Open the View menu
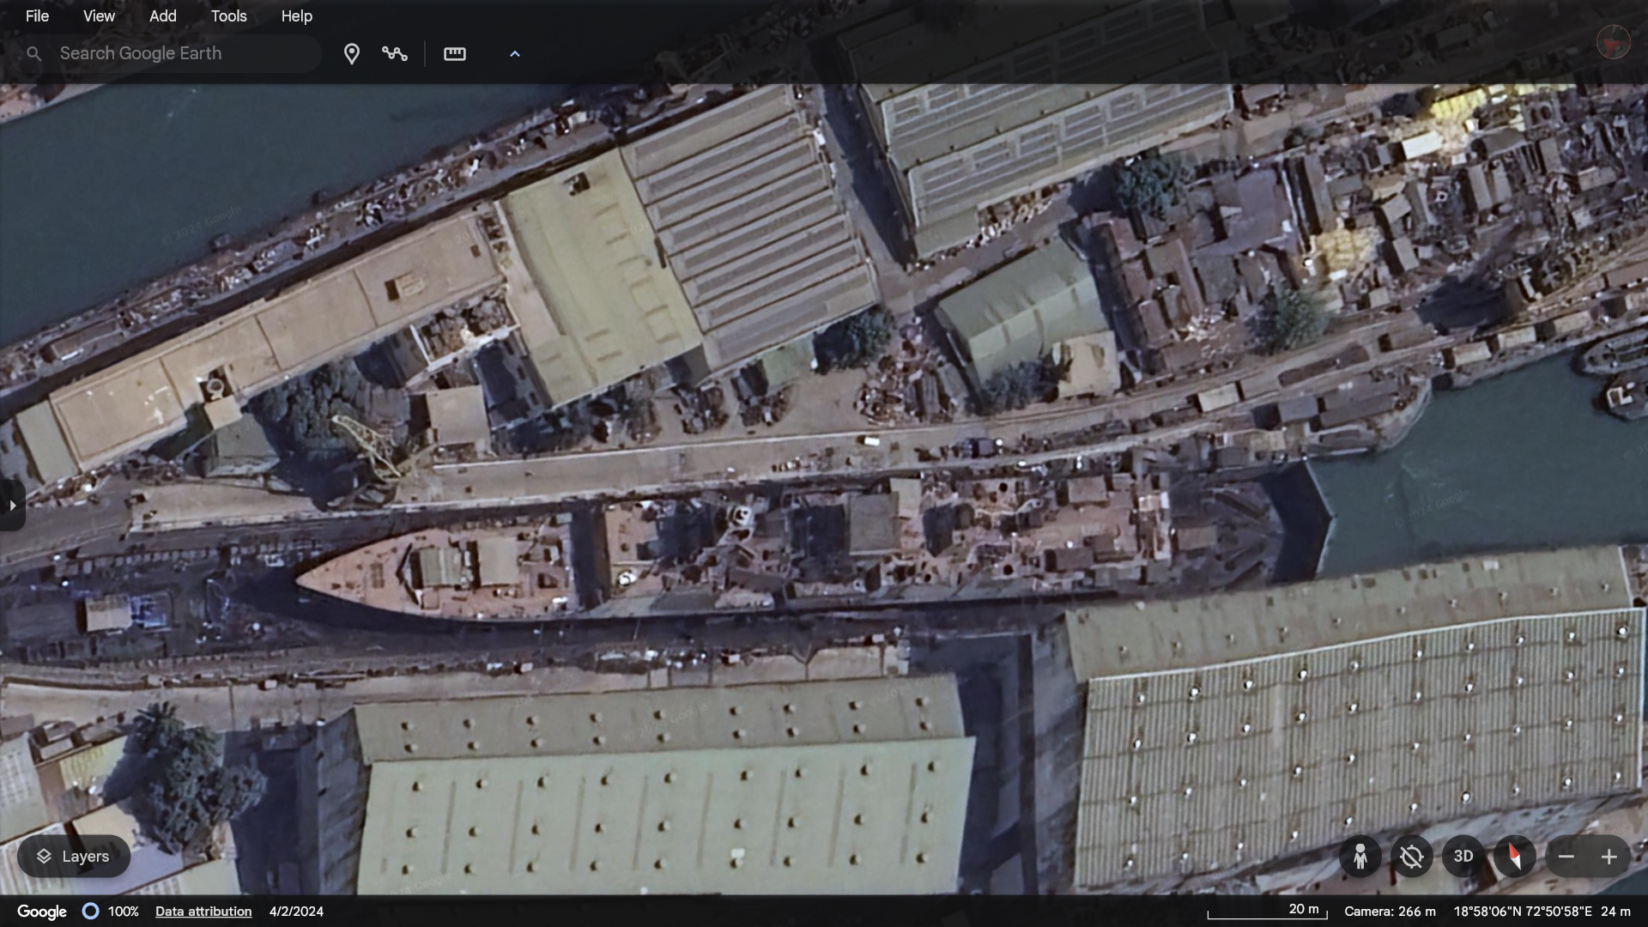The width and height of the screenshot is (1648, 927). (99, 16)
